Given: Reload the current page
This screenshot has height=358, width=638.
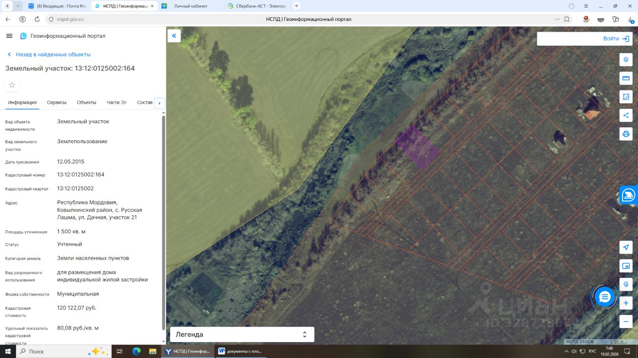Looking at the screenshot, I should click(37, 19).
